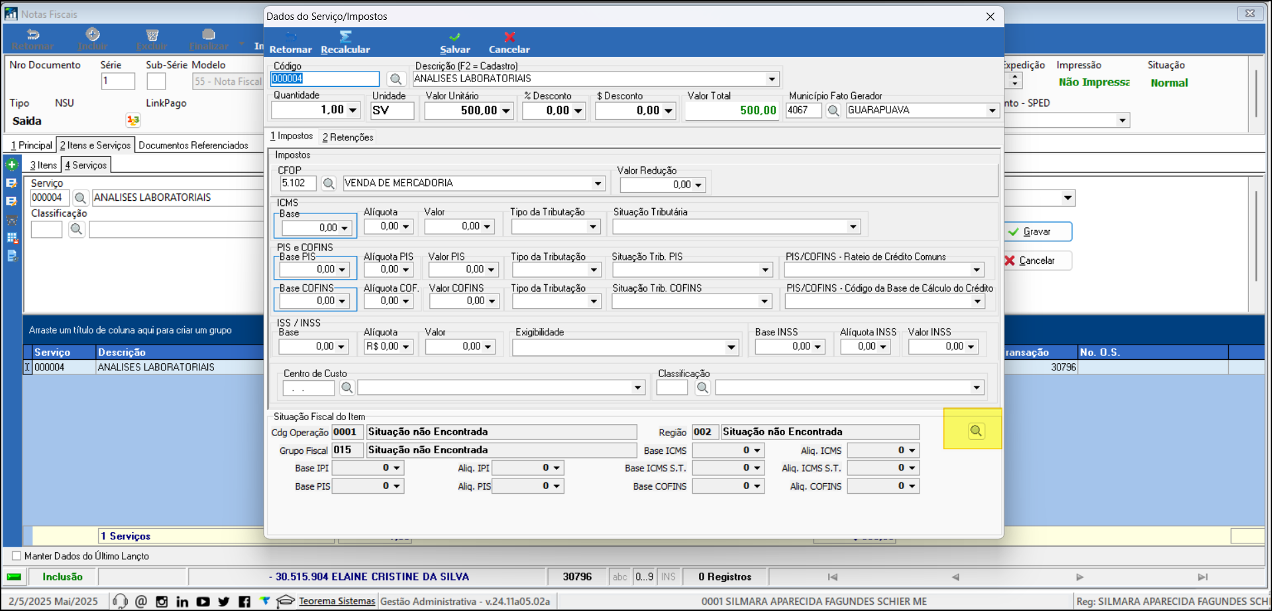Viewport: 1272px width, 611px height.
Task: Click the support headset icon in status bar
Action: (x=120, y=601)
